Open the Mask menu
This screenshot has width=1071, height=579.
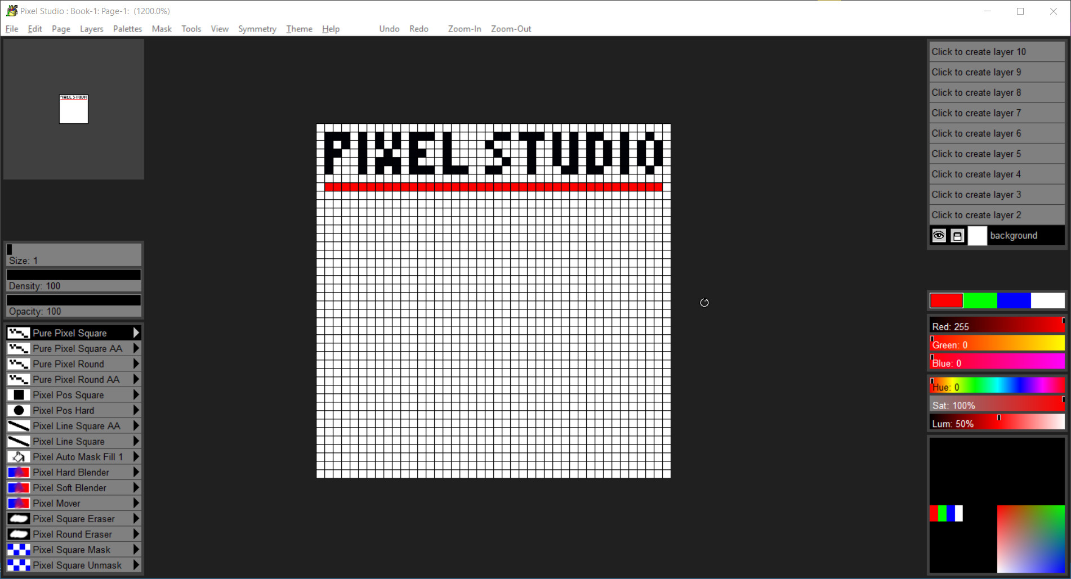click(162, 29)
